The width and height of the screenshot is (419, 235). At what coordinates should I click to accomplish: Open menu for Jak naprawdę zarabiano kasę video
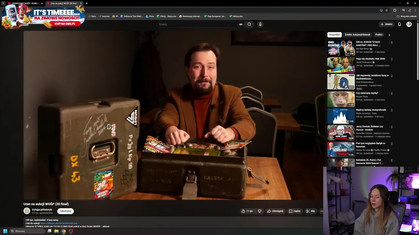coord(392,76)
